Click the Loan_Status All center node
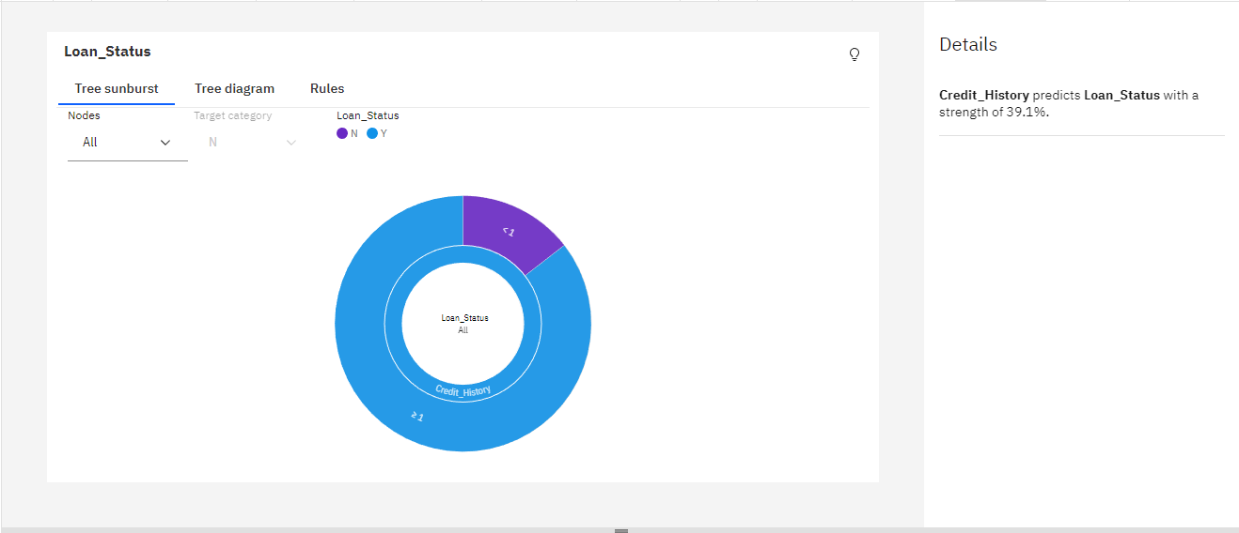Viewport: 1239px width, 533px height. [463, 324]
